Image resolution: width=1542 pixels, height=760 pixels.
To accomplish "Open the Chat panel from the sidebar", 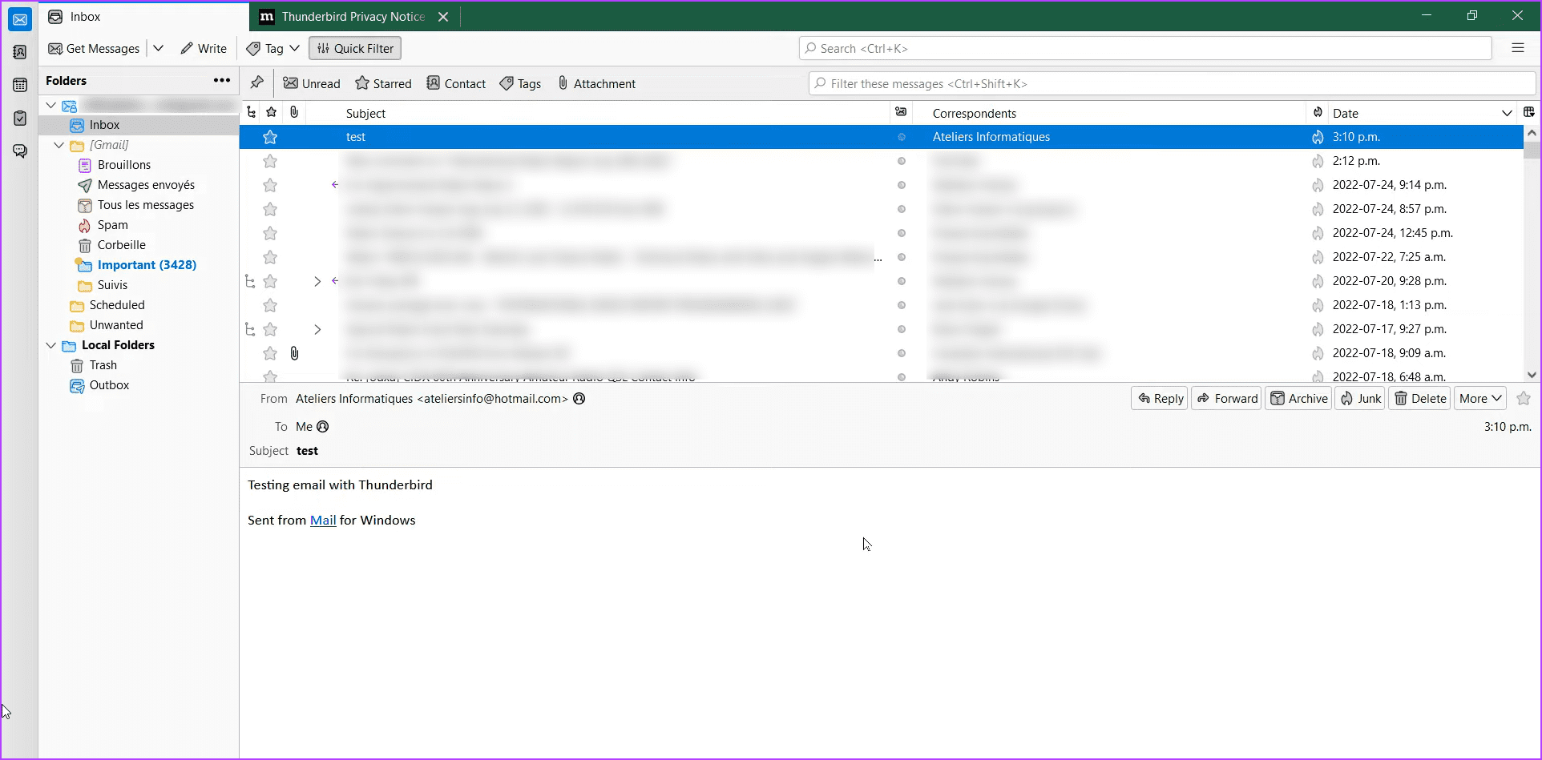I will [19, 151].
